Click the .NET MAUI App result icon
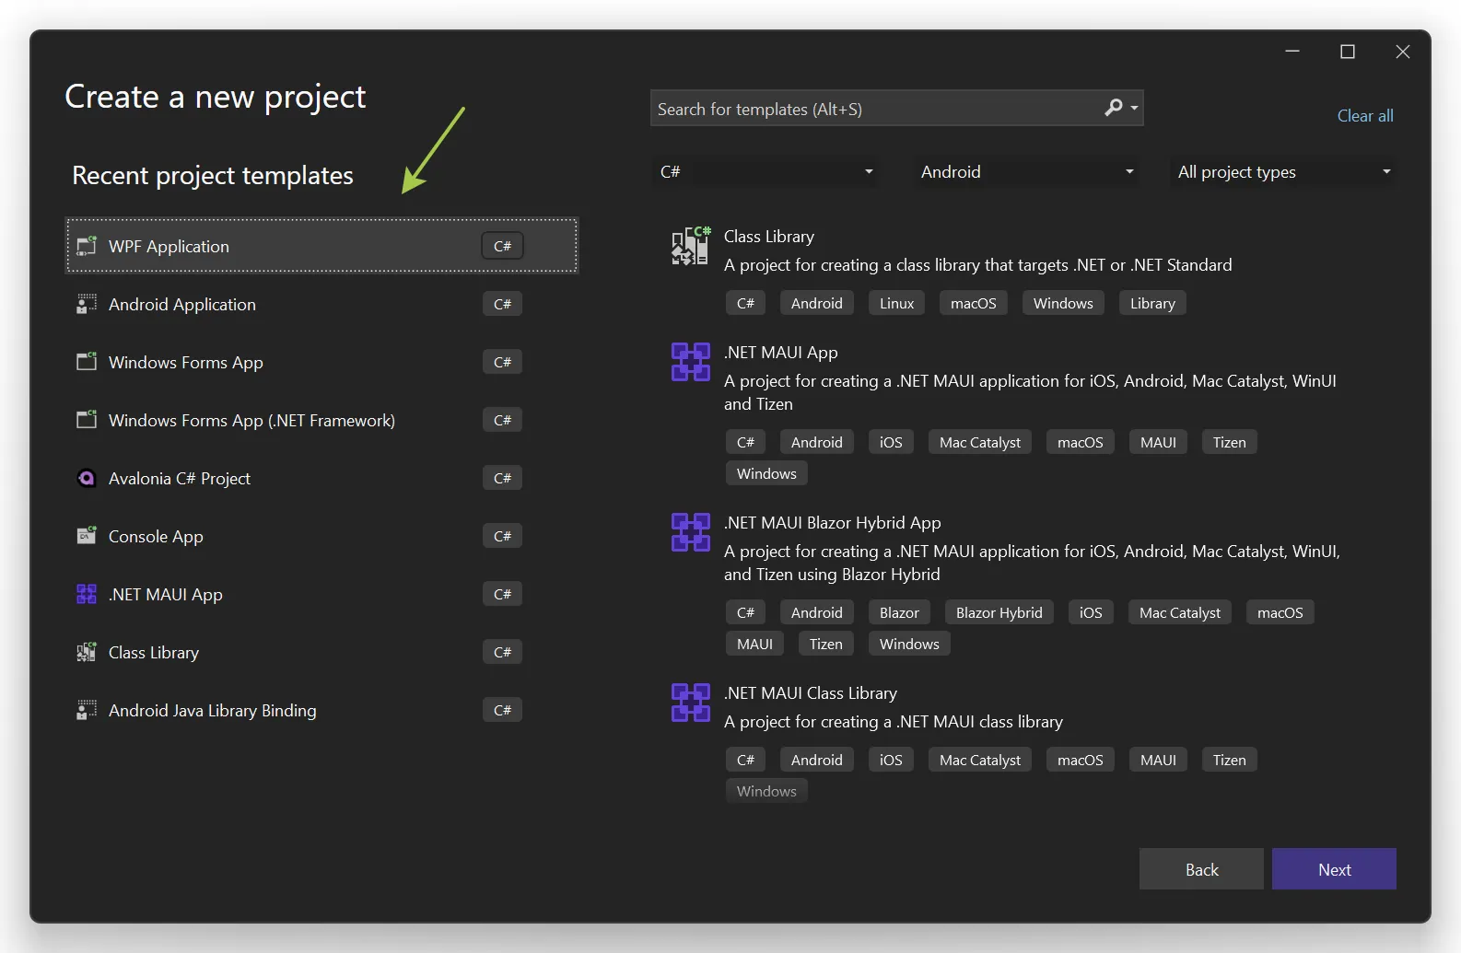 tap(691, 362)
